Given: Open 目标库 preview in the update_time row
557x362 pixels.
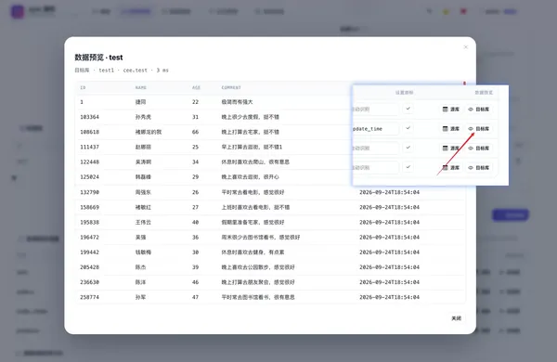Looking at the screenshot, I should [478, 129].
